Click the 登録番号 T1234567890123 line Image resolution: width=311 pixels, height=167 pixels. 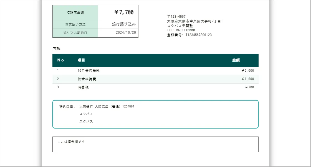(x=189, y=35)
